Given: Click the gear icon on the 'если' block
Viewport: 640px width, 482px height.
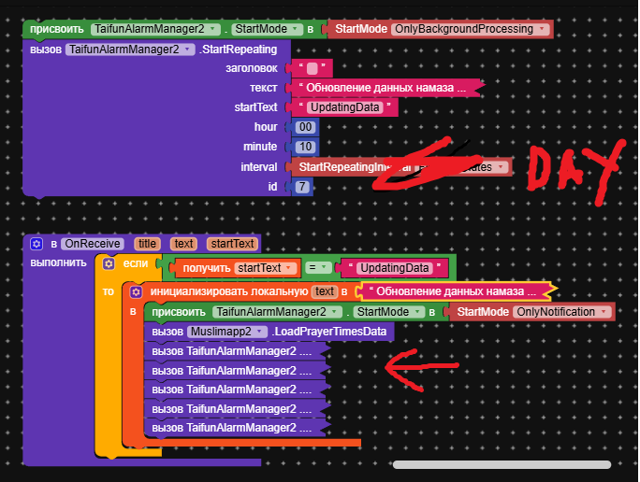Looking at the screenshot, I should [109, 264].
